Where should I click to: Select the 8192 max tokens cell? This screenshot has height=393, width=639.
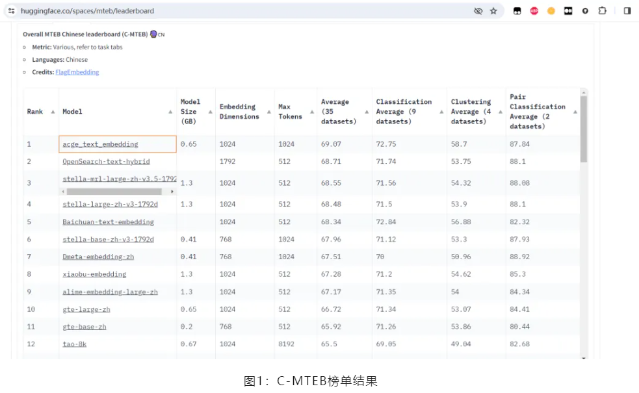[x=286, y=344]
